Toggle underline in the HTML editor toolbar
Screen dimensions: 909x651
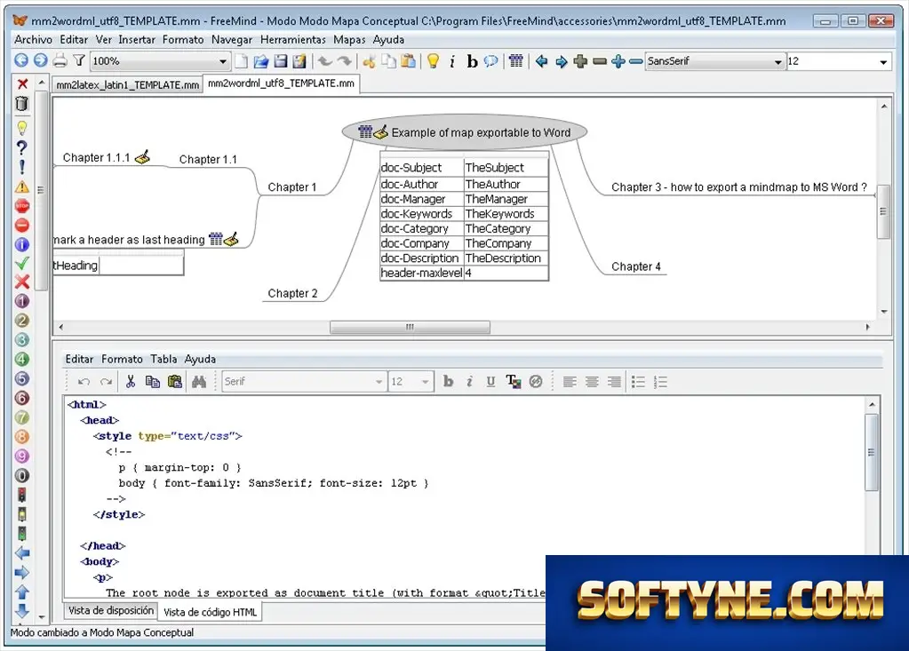coord(491,381)
